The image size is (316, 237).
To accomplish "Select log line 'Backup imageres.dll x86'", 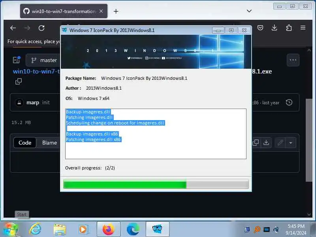I will pos(92,134).
